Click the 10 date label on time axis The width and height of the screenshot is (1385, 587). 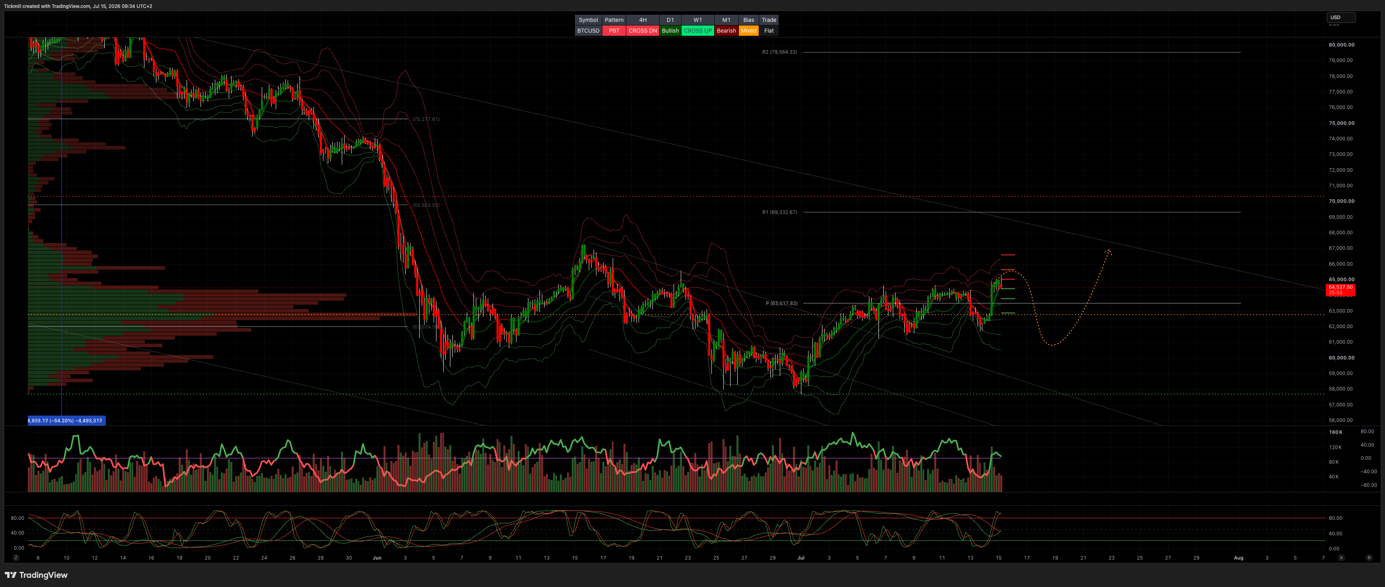(x=66, y=558)
